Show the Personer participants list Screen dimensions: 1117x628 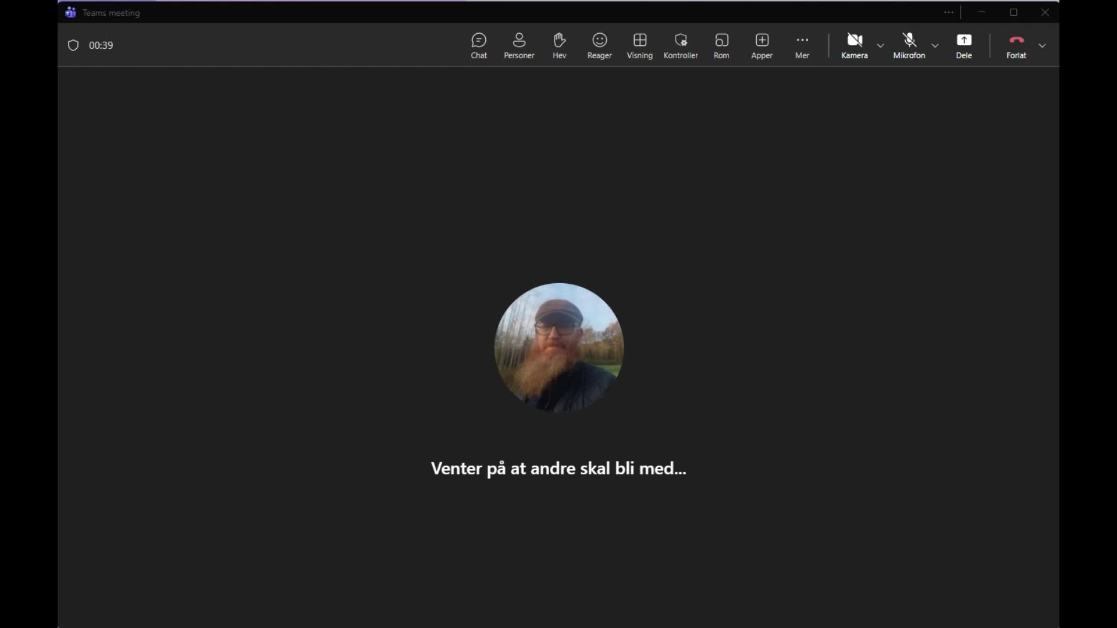pyautogui.click(x=519, y=45)
